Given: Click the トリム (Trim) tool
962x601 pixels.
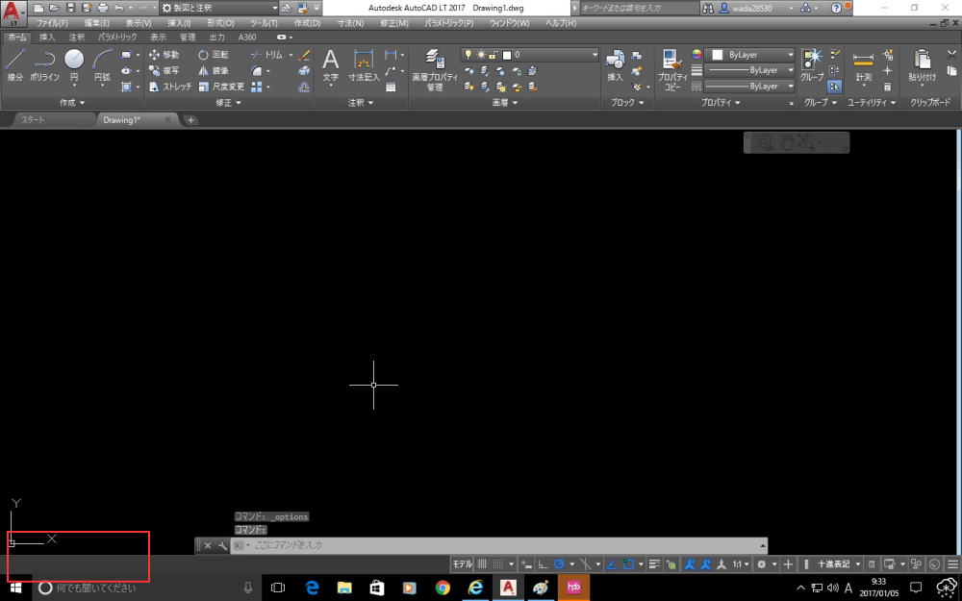Looking at the screenshot, I should click(266, 55).
